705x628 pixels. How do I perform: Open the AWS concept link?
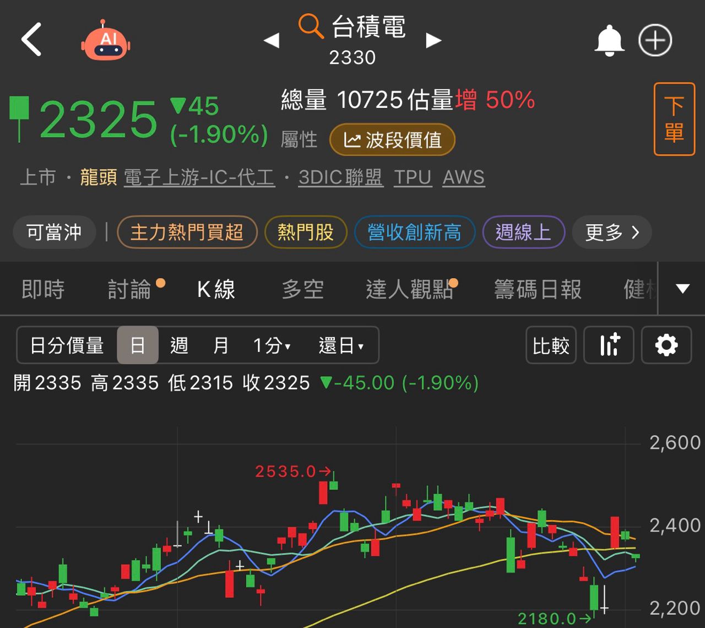(x=463, y=177)
